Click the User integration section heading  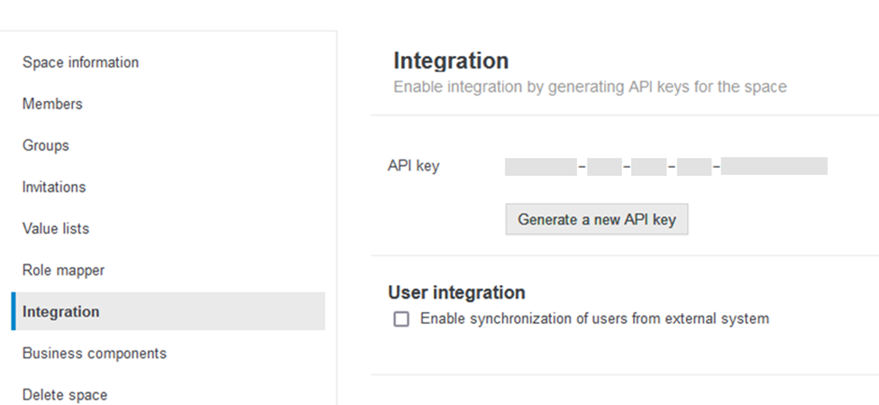coord(456,292)
